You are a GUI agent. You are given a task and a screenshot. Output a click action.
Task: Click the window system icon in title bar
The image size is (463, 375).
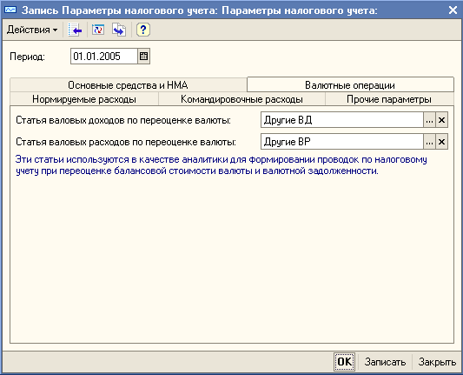point(10,10)
